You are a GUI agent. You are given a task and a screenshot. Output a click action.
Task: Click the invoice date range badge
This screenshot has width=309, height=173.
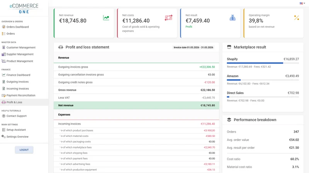click(194, 47)
